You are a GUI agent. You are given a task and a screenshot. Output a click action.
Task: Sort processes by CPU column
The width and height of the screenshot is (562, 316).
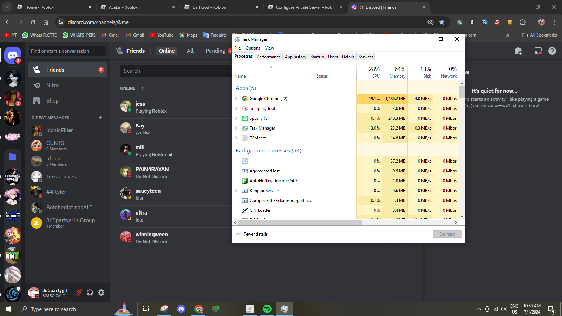[369, 72]
